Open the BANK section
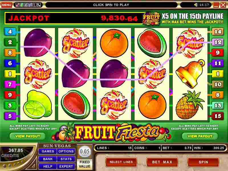Screen dimensions: 228x171 tap(48, 159)
